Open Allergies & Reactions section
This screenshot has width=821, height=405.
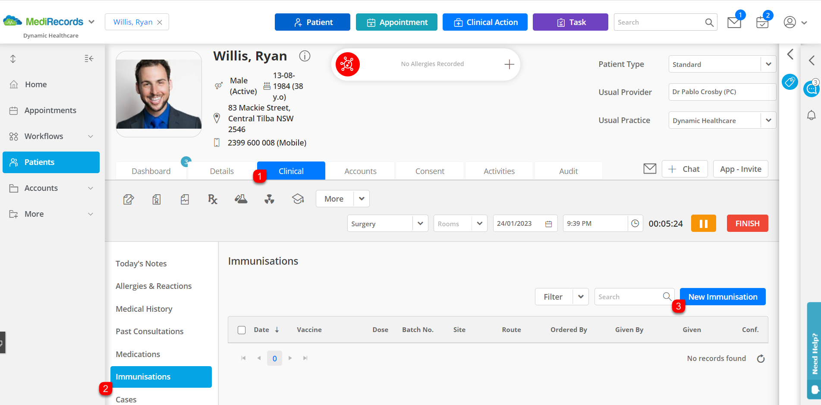pos(154,286)
